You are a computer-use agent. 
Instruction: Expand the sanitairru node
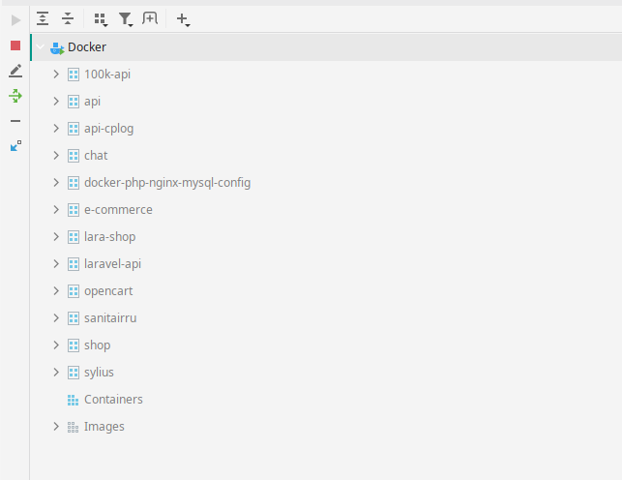click(x=56, y=318)
